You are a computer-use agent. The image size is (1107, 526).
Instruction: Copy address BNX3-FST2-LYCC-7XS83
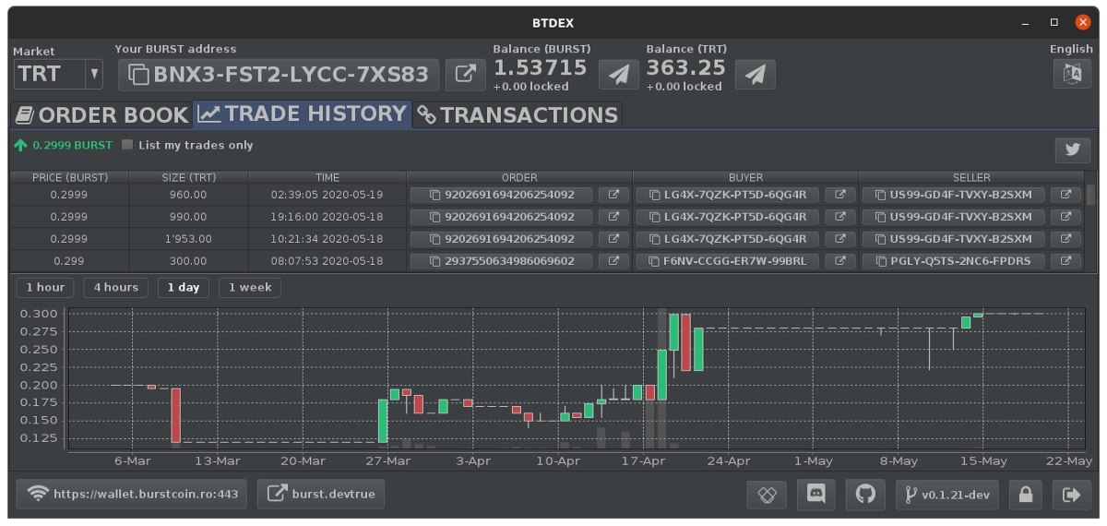pos(279,75)
